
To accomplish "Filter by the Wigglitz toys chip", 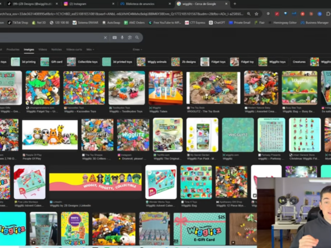I will 273,62.
